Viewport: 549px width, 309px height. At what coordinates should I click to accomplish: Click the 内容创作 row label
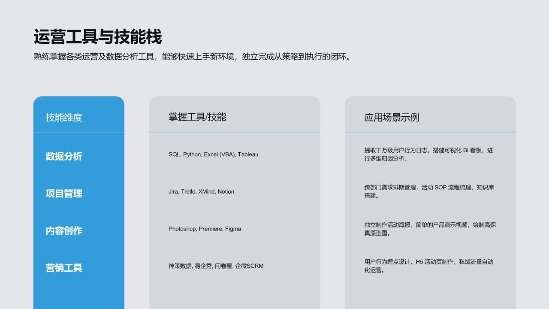64,231
